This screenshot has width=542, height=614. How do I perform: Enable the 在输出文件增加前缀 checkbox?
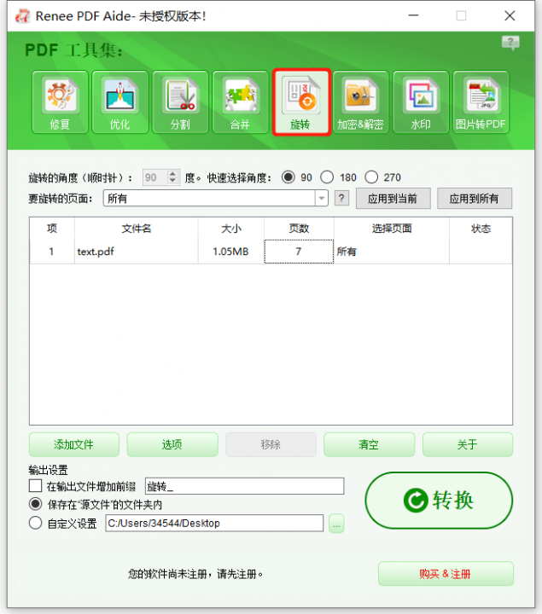click(36, 486)
